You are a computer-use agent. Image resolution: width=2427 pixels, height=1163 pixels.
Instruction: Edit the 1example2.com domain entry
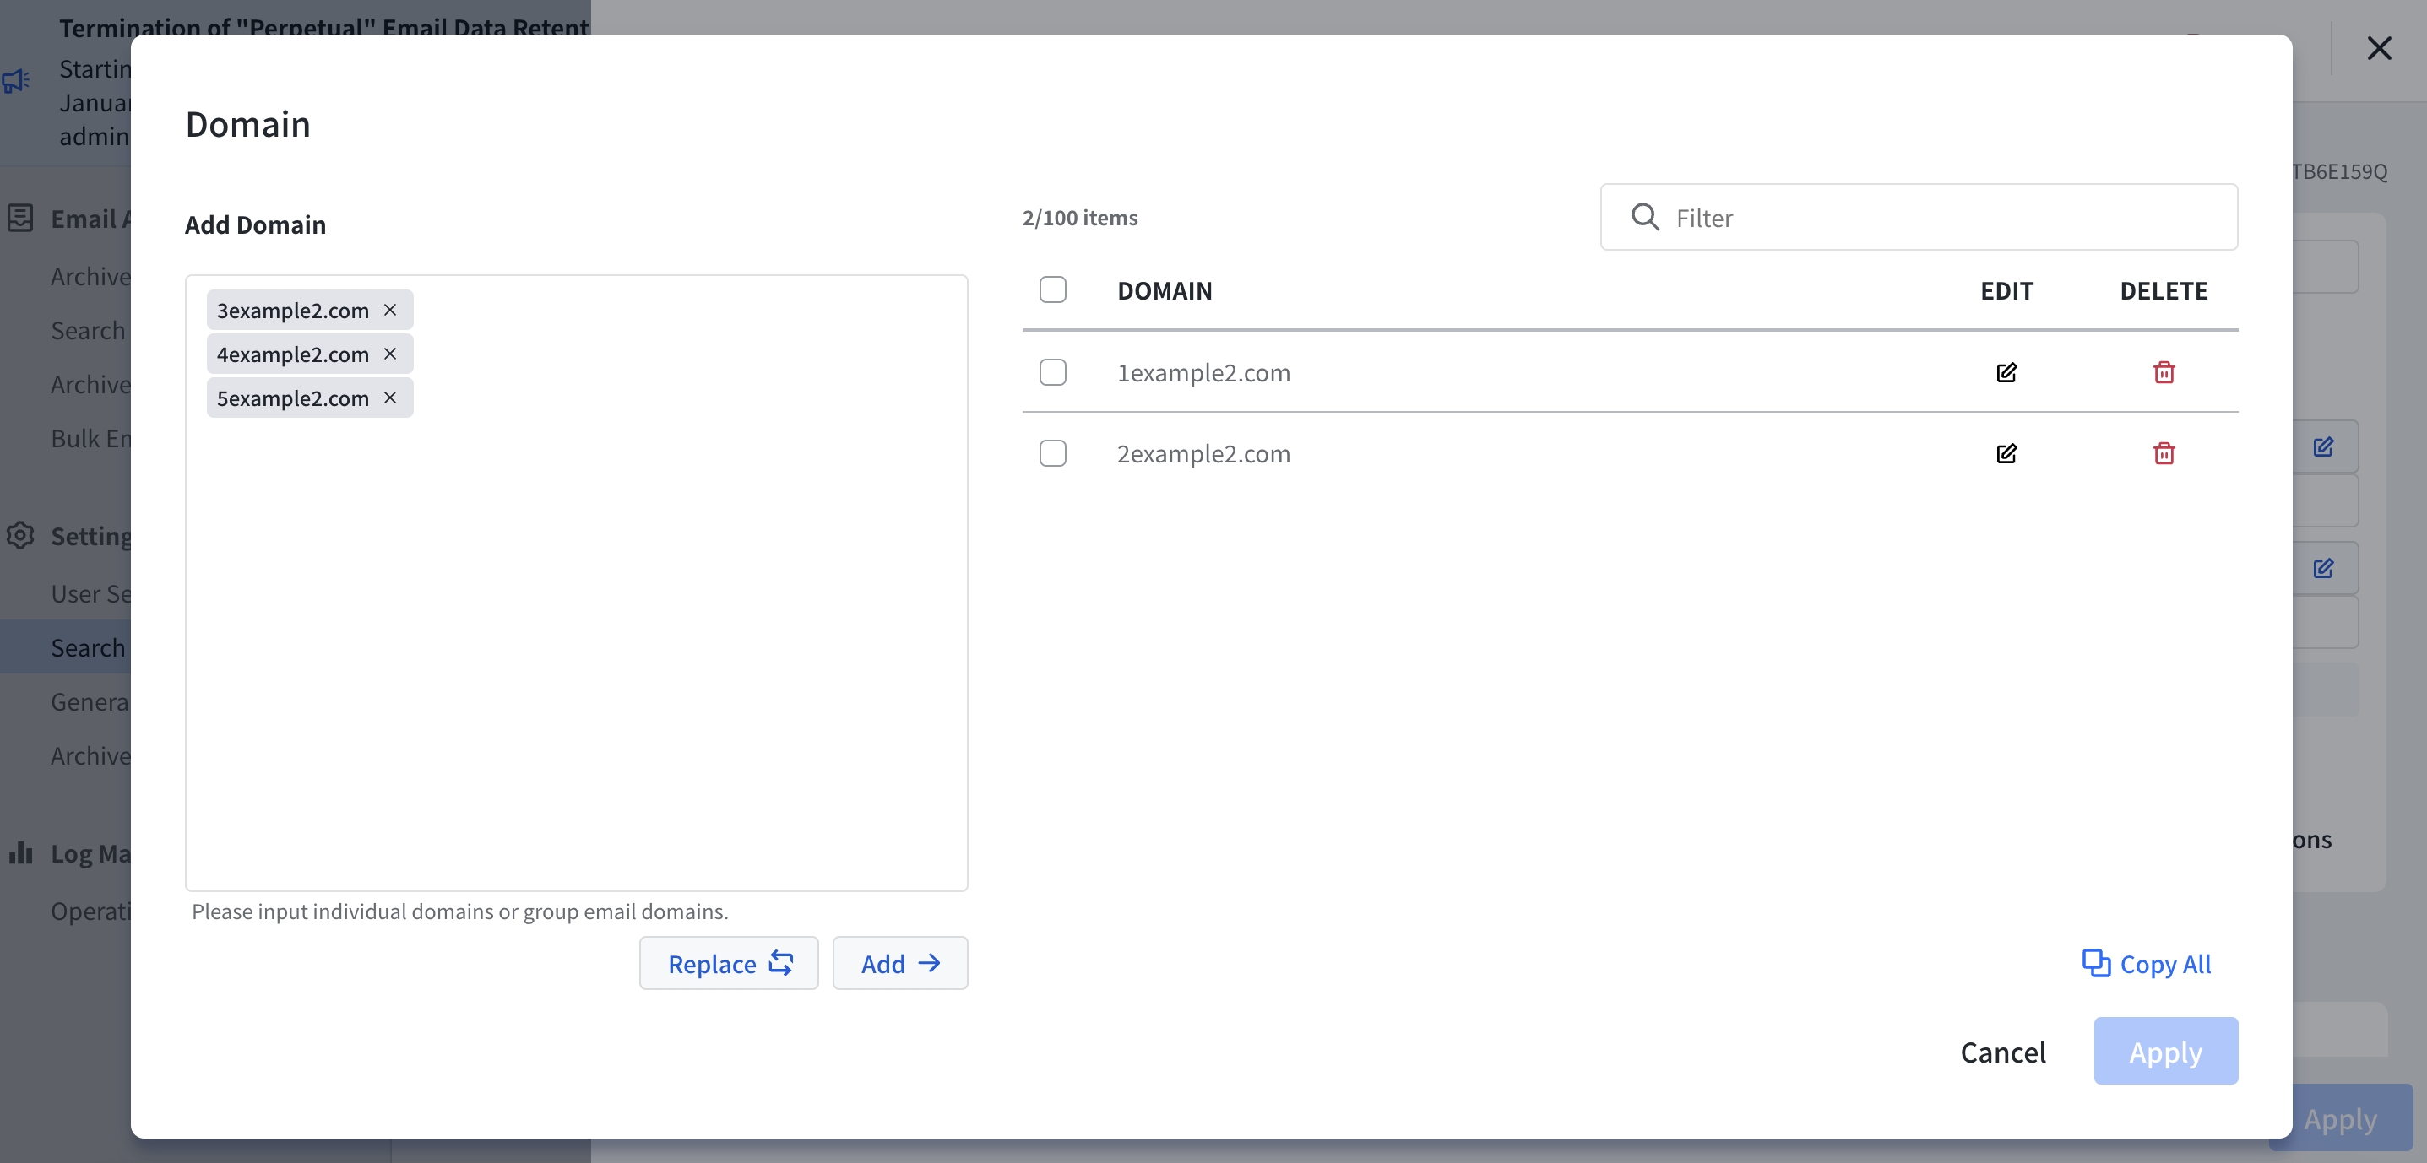(x=2006, y=373)
